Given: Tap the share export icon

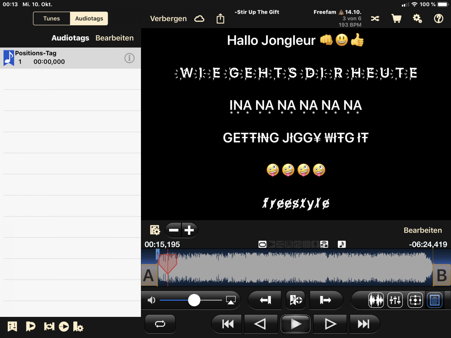Looking at the screenshot, I should tap(220, 18).
